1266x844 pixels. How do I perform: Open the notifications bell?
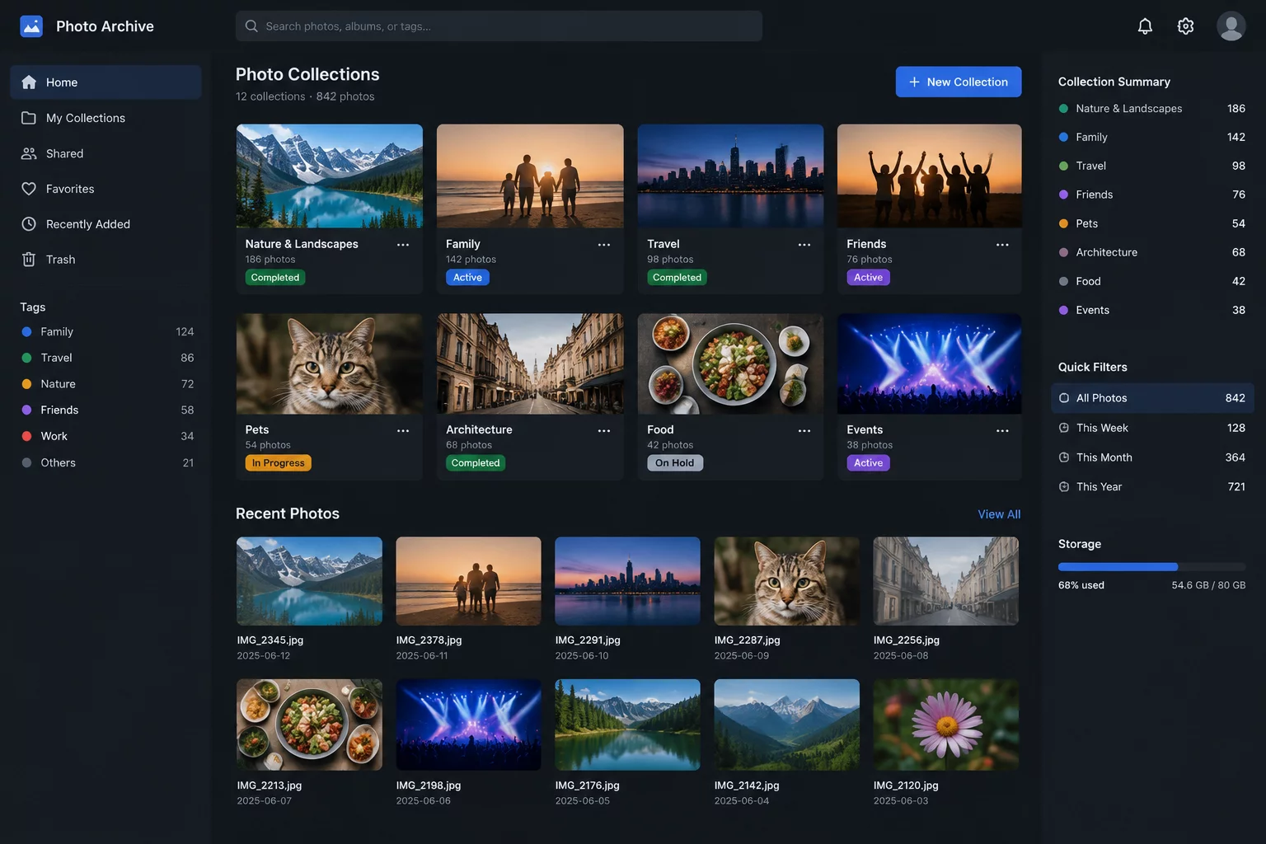[1145, 26]
